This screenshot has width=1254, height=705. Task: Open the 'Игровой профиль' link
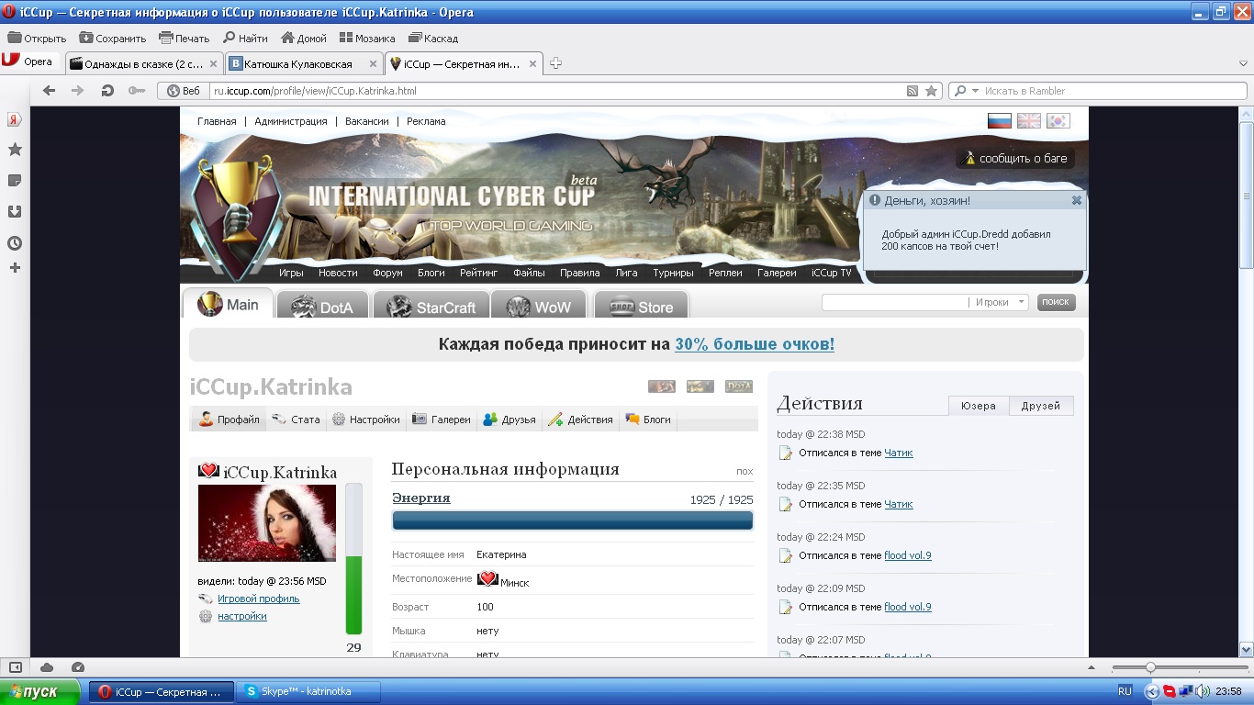[259, 599]
